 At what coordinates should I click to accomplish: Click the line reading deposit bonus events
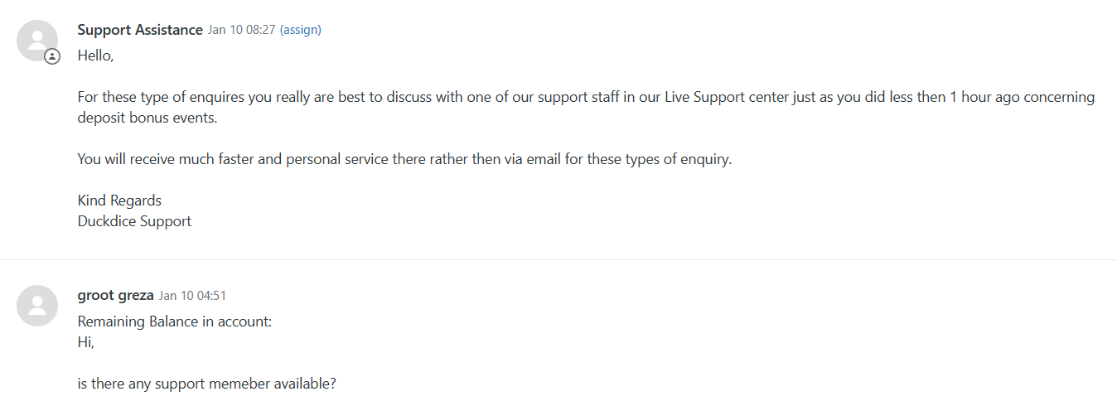pyautogui.click(x=147, y=118)
